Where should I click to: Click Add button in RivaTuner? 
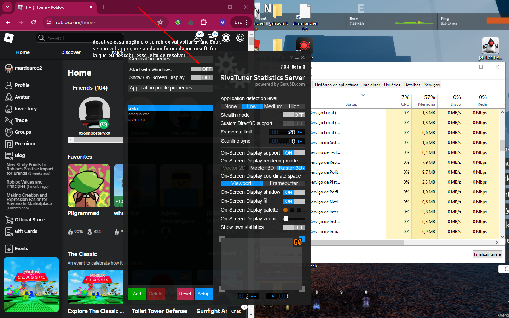click(x=137, y=294)
